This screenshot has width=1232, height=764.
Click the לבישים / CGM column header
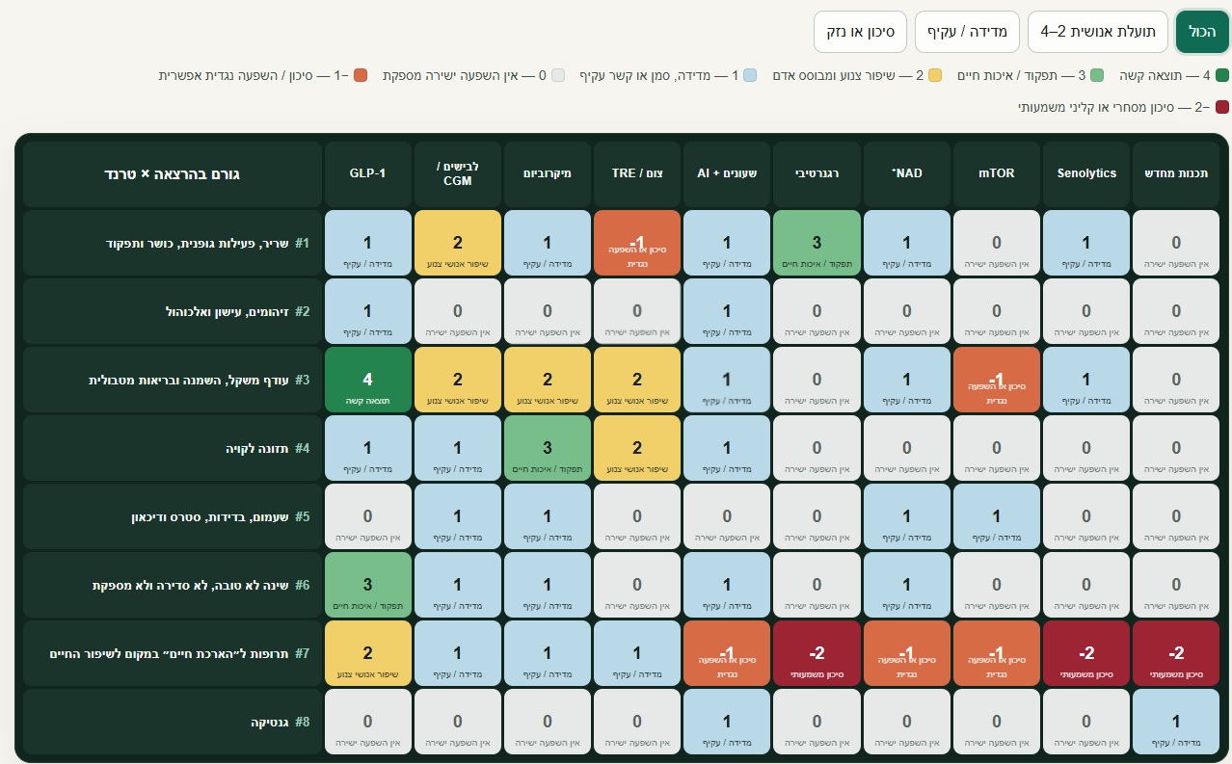(458, 173)
